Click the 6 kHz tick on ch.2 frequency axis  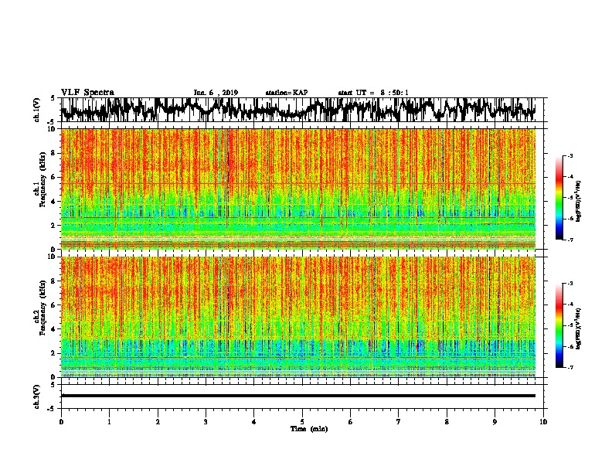53,305
